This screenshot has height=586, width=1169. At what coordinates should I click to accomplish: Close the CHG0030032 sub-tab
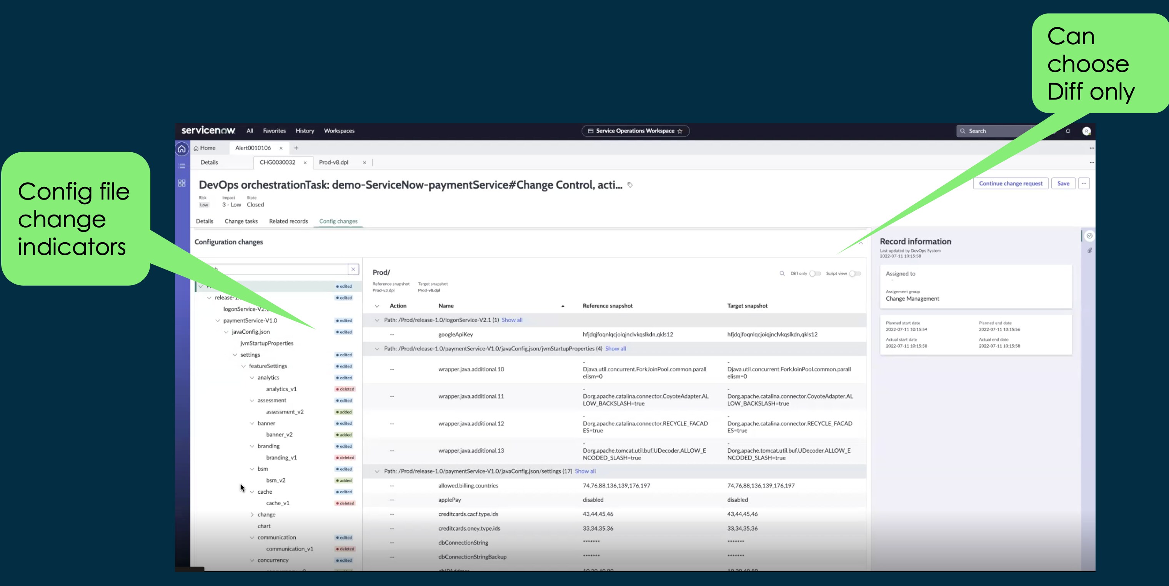(x=305, y=163)
